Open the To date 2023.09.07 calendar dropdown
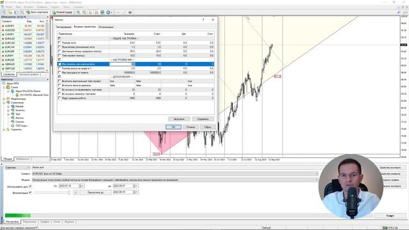Viewport: 409px width, 230px height. click(135, 186)
